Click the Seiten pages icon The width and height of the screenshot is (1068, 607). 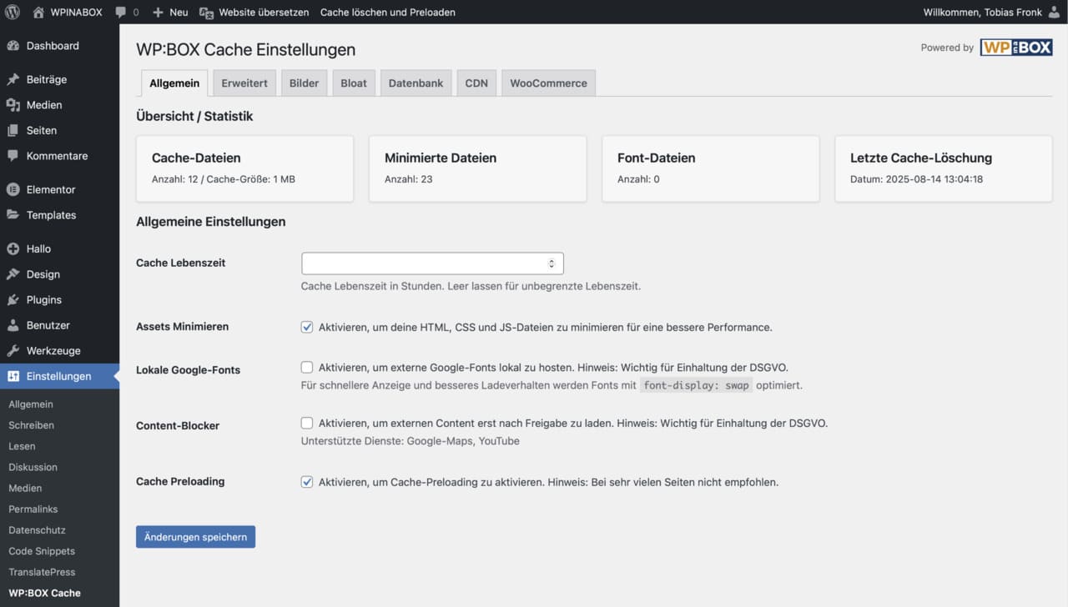13,130
